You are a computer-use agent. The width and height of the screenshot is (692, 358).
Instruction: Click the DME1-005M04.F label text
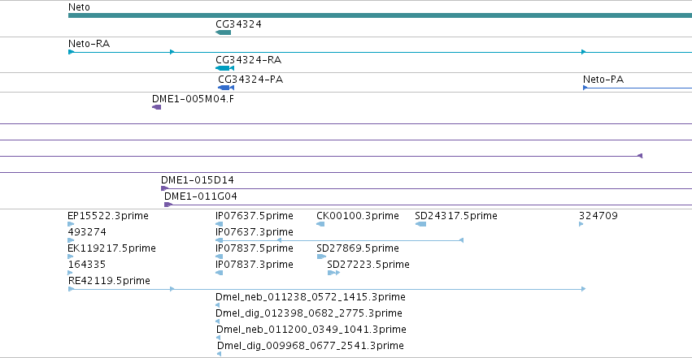tap(193, 99)
